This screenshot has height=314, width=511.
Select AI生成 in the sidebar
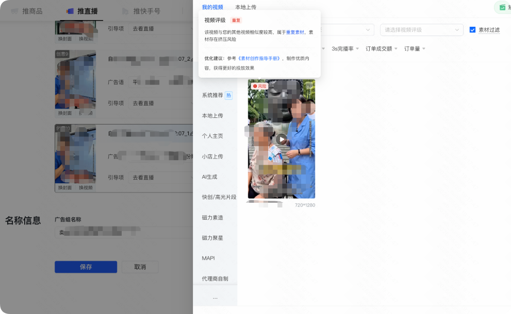point(209,177)
